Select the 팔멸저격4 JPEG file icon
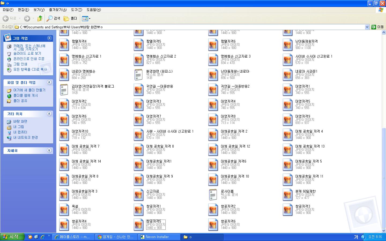Image resolution: width=386 pixels, height=241 pixels. [x=64, y=45]
